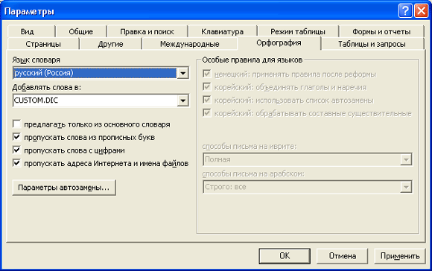Switch to the Вид tab
Screen dimensions: 432x271
27,32
